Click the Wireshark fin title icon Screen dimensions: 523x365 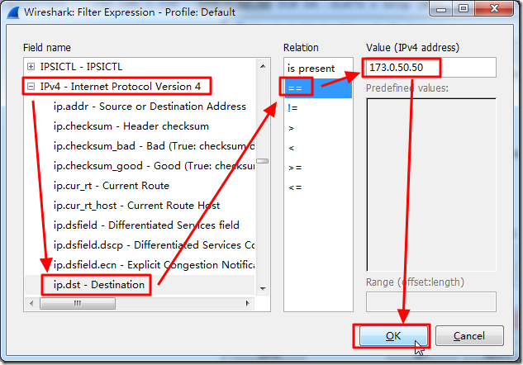(x=13, y=12)
